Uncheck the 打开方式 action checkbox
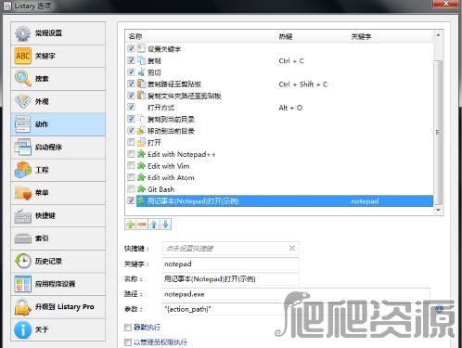Image resolution: width=462 pixels, height=348 pixels. tap(131, 107)
